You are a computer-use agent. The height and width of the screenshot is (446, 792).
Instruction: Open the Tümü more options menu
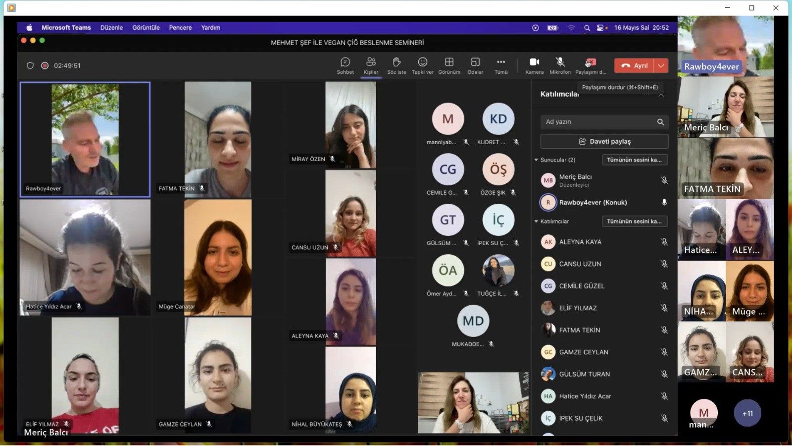coord(501,65)
